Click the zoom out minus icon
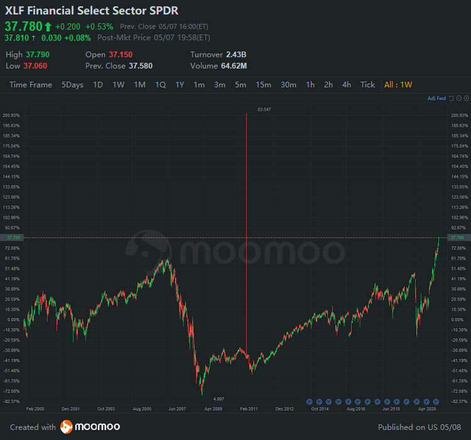471x440 pixels. tap(458, 98)
